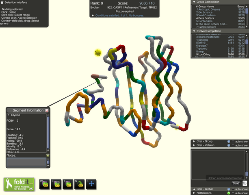The image size is (249, 195).
Task: Click the Notes text field
Action: tap(26, 162)
